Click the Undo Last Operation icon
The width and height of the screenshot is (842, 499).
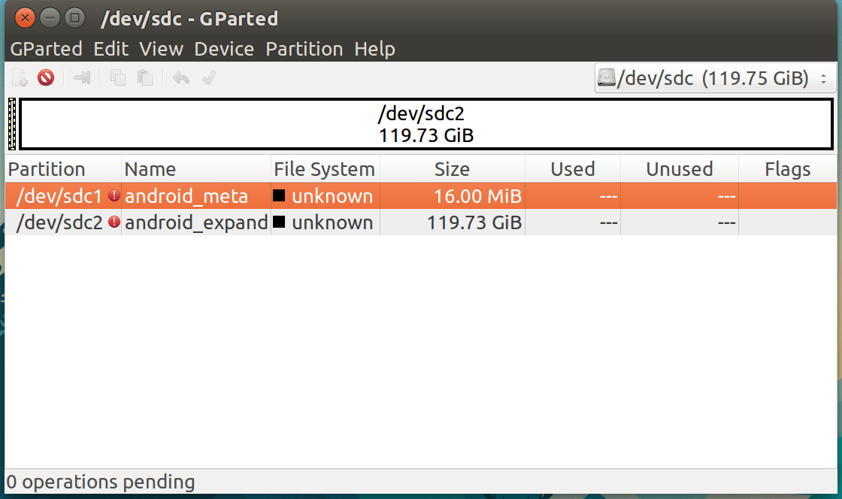(x=180, y=77)
